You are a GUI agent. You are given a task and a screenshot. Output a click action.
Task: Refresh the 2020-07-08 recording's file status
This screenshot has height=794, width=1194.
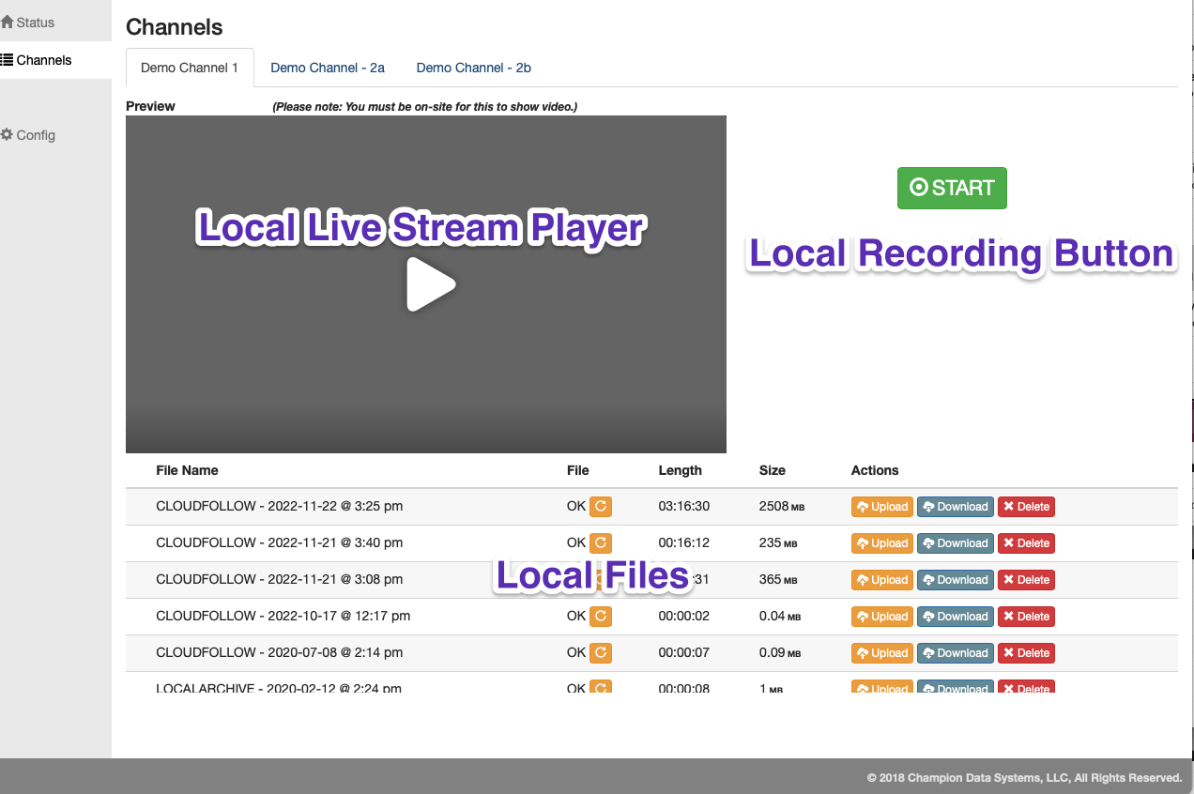click(601, 652)
